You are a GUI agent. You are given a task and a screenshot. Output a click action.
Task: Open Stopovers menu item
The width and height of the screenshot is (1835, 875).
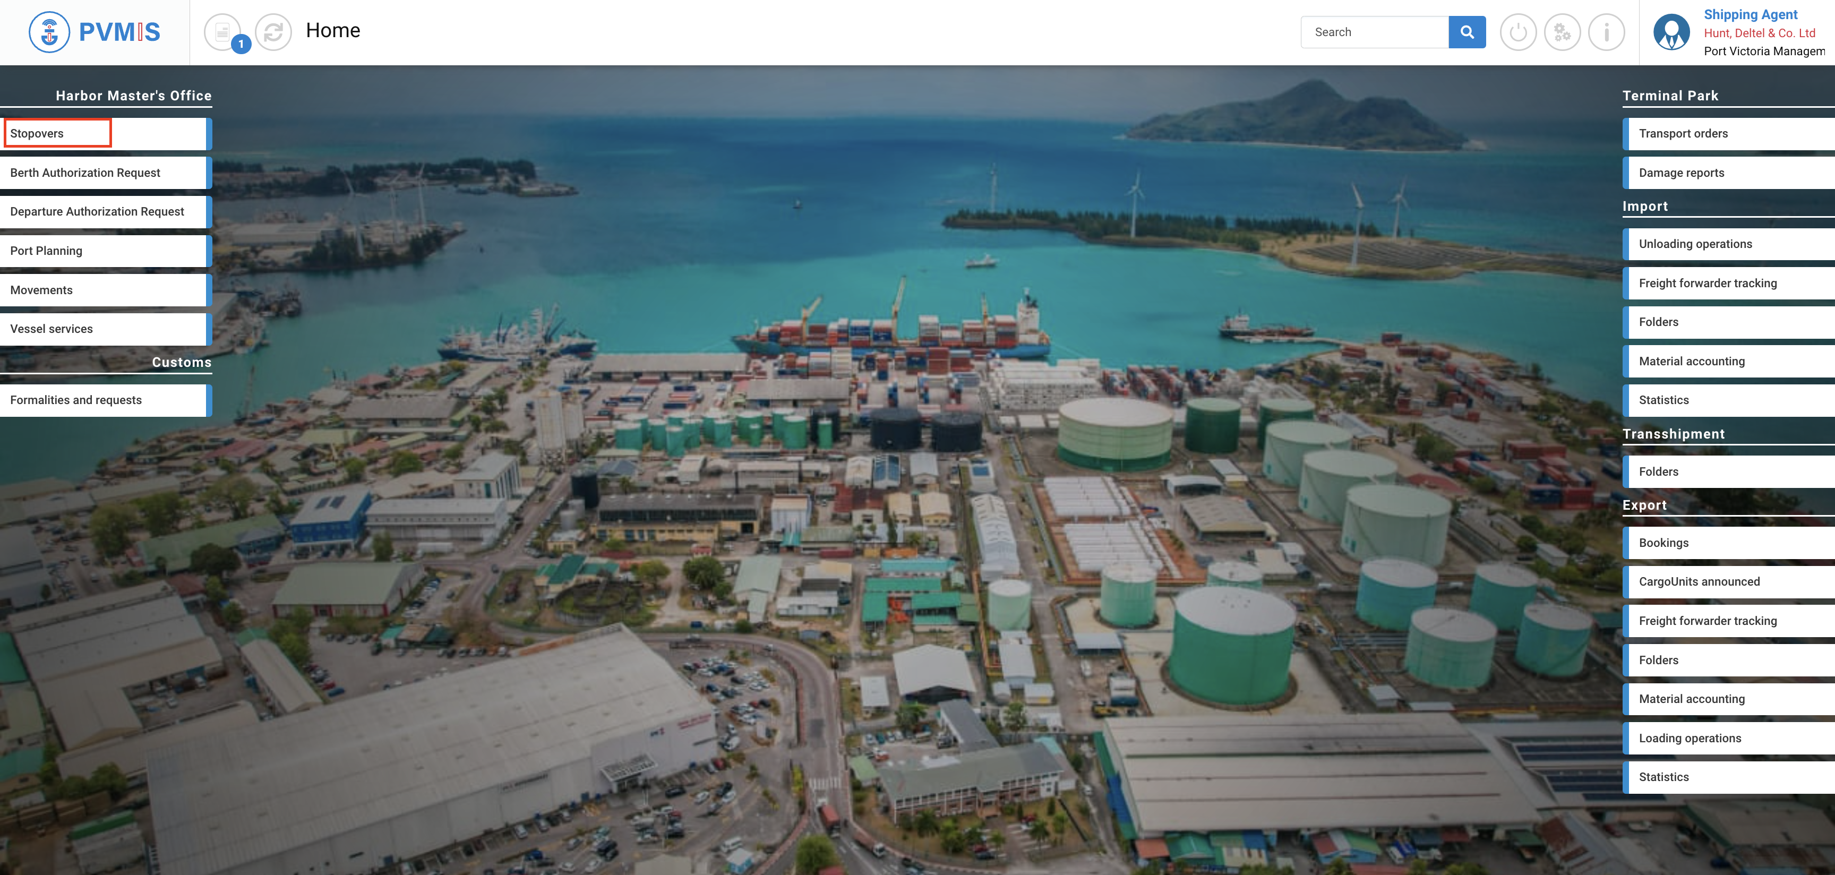click(x=36, y=133)
